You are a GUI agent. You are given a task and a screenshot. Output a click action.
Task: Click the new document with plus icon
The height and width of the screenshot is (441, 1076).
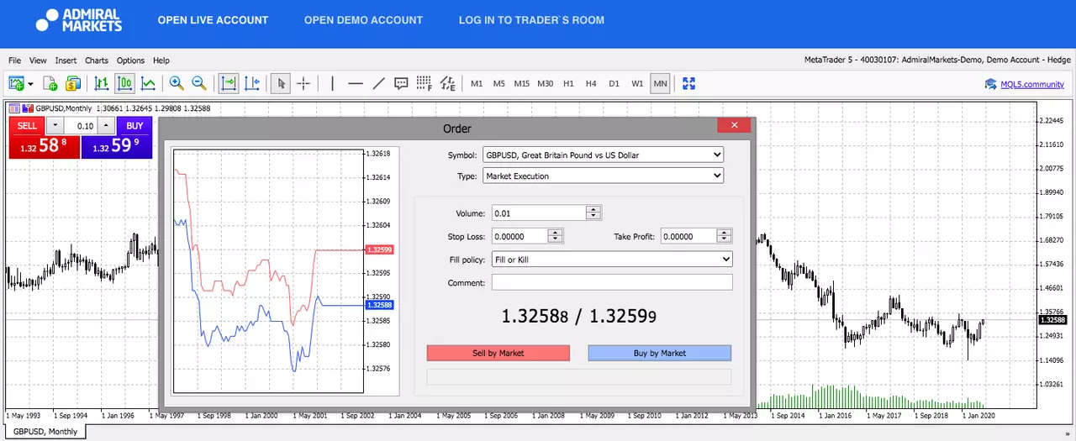point(50,83)
